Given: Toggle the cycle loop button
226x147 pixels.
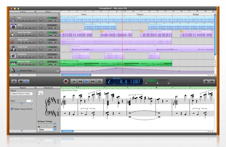Looking at the screenshot, I should tap(100, 81).
